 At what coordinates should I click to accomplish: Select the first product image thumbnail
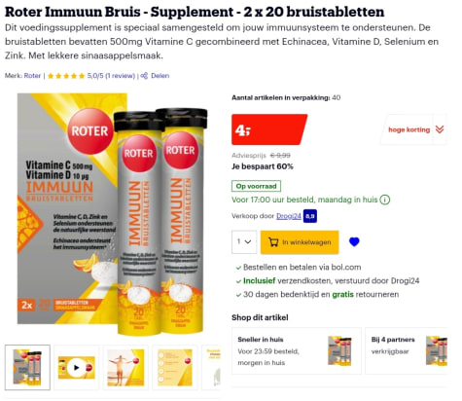pos(27,368)
